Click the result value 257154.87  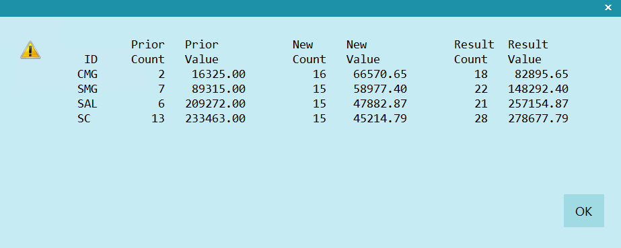[x=538, y=104]
